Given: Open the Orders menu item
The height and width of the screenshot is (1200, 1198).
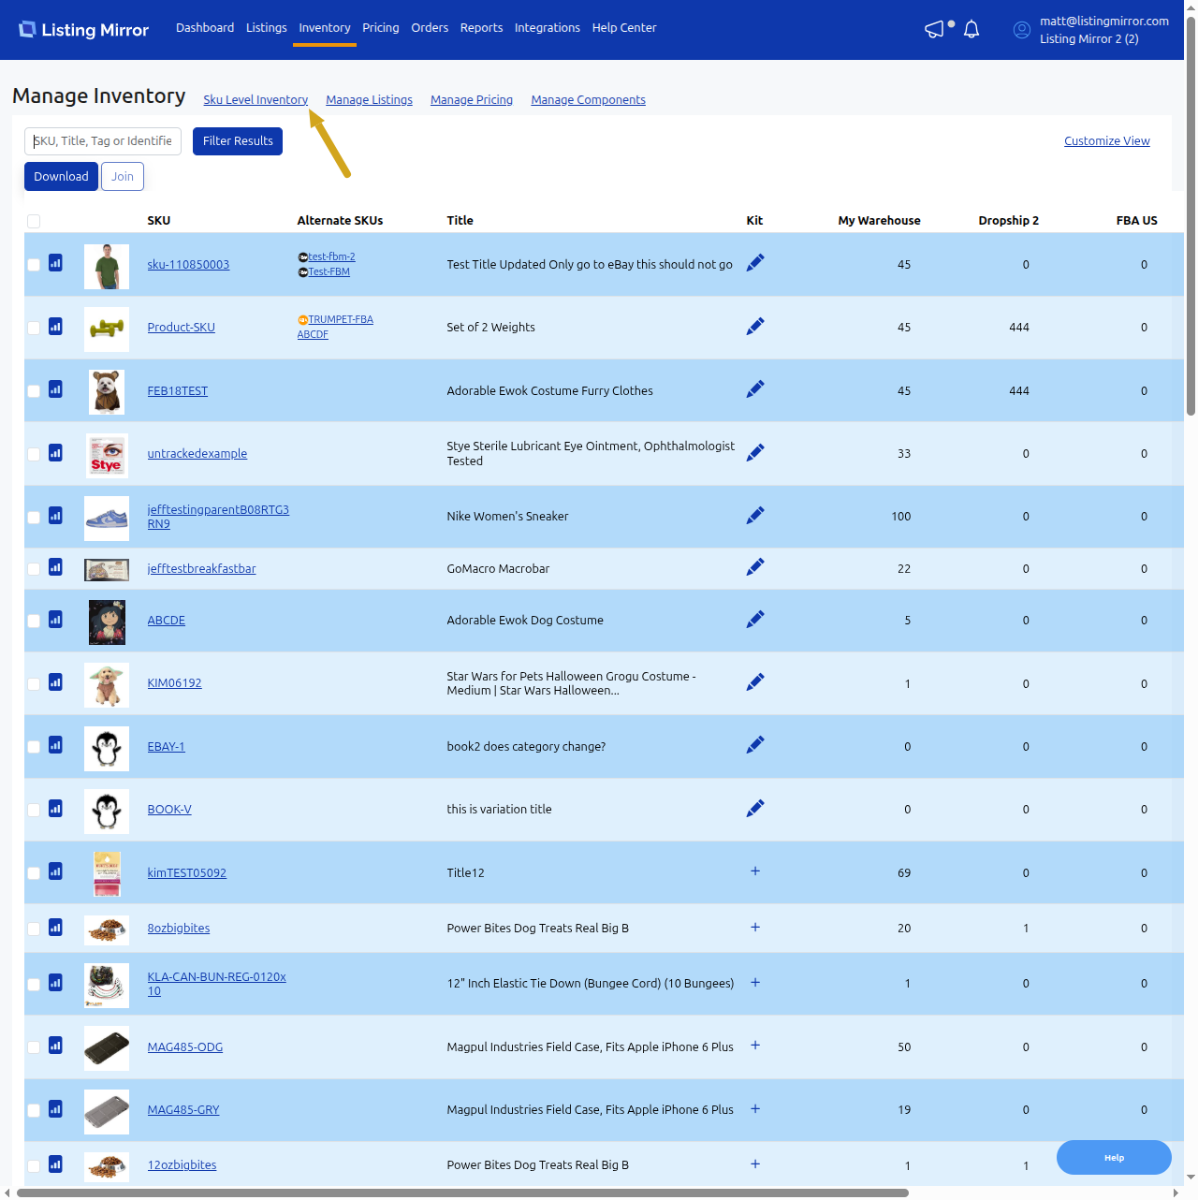Looking at the screenshot, I should coord(430,28).
